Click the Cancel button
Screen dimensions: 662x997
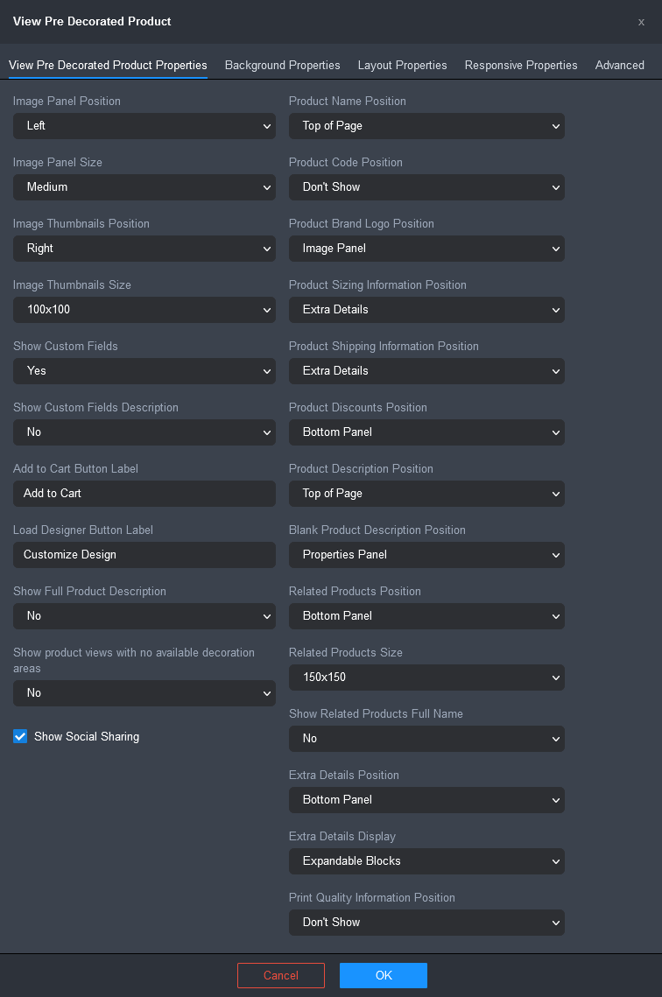point(281,975)
